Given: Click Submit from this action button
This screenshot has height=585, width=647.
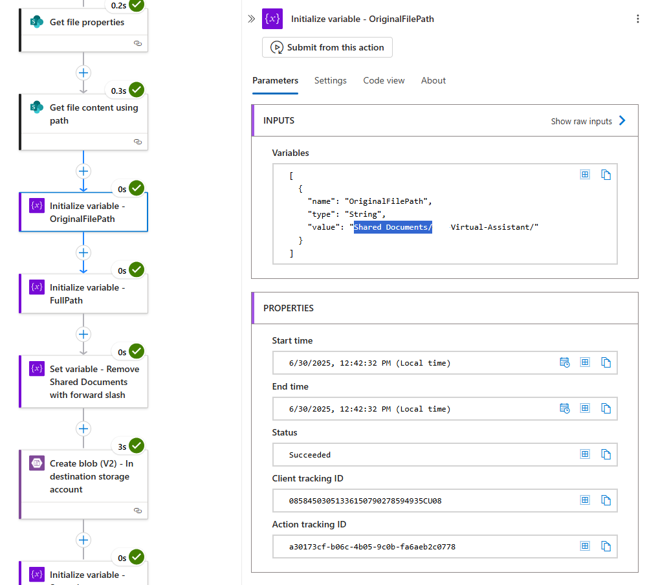Looking at the screenshot, I should pyautogui.click(x=327, y=47).
